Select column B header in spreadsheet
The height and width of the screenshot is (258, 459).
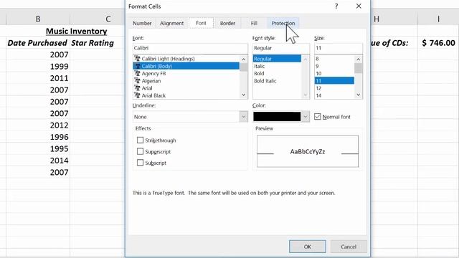[38, 19]
